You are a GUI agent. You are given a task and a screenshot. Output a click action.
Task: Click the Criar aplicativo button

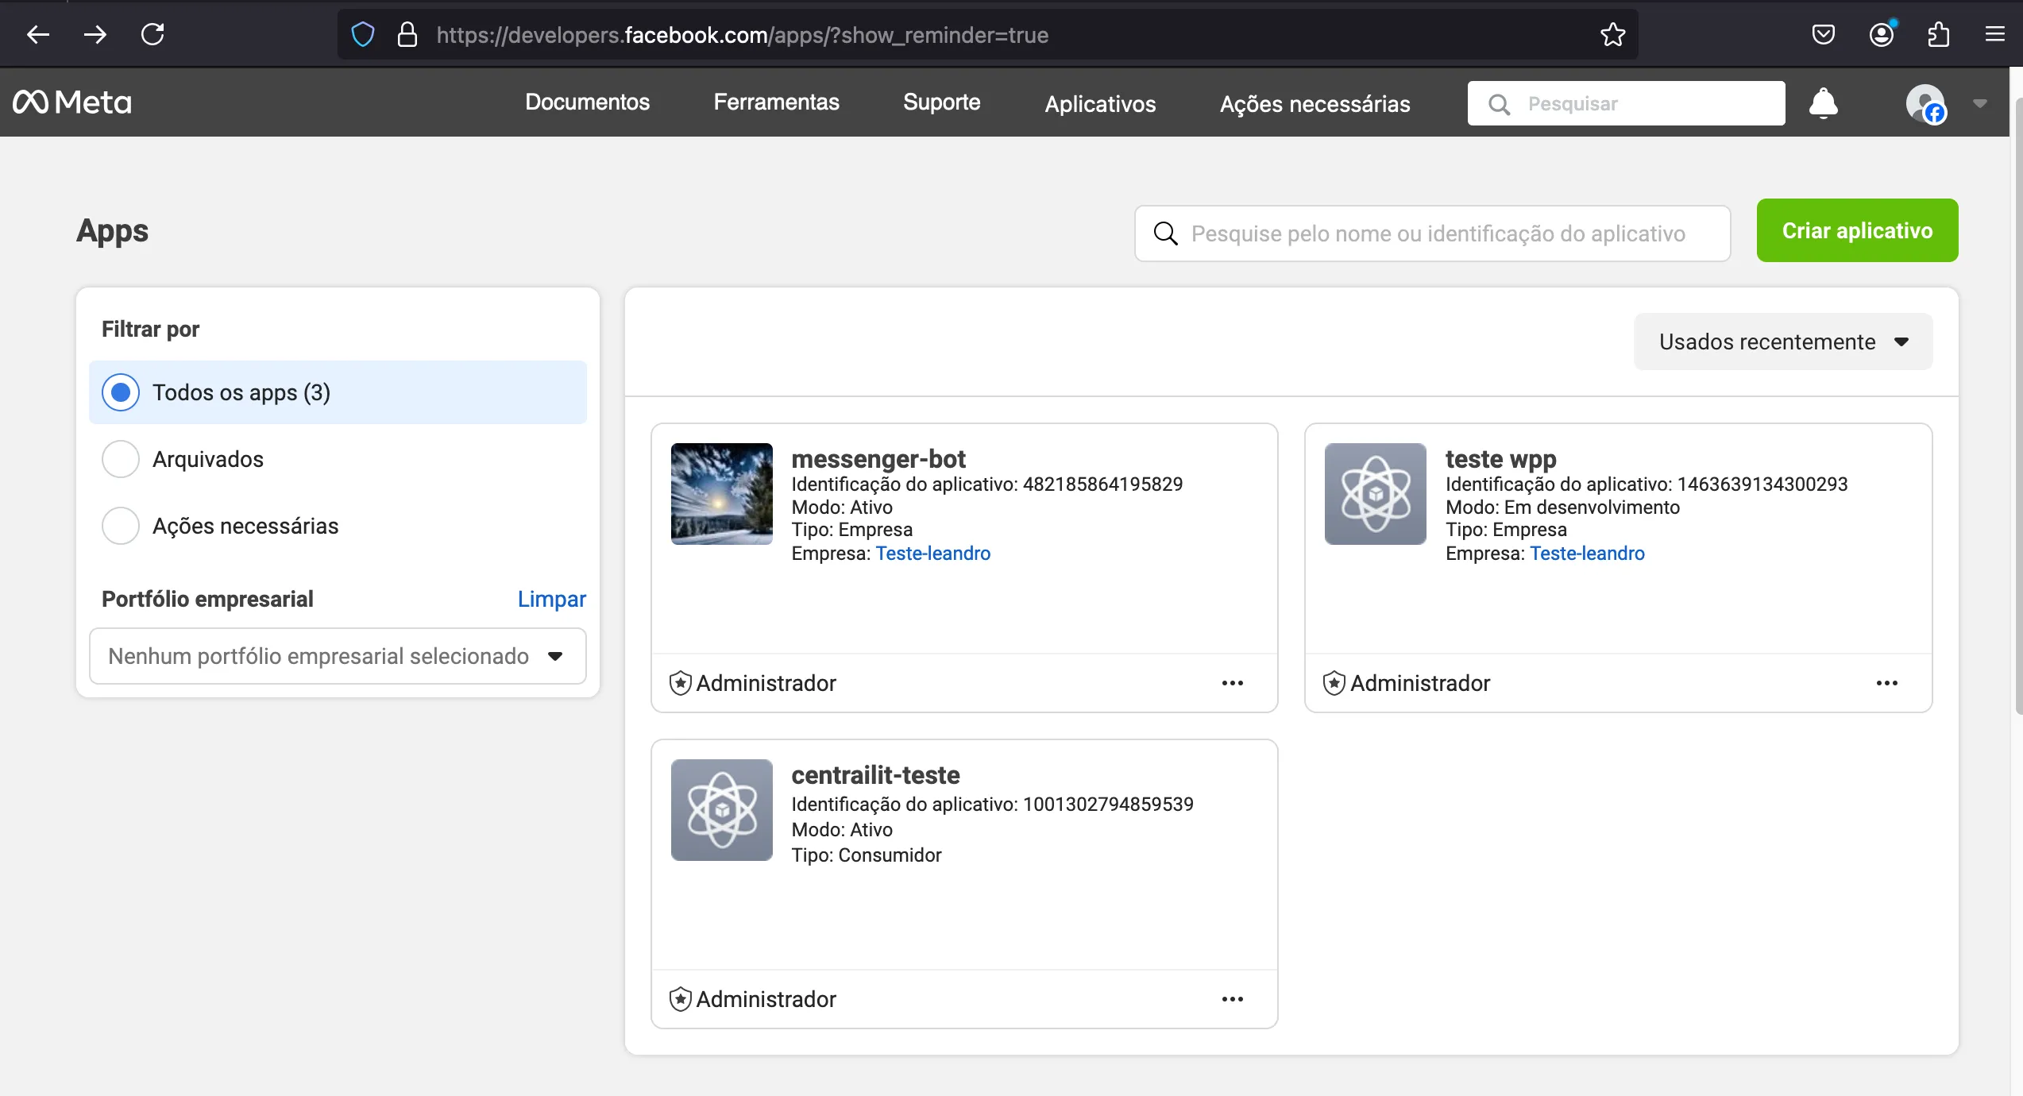pos(1857,230)
